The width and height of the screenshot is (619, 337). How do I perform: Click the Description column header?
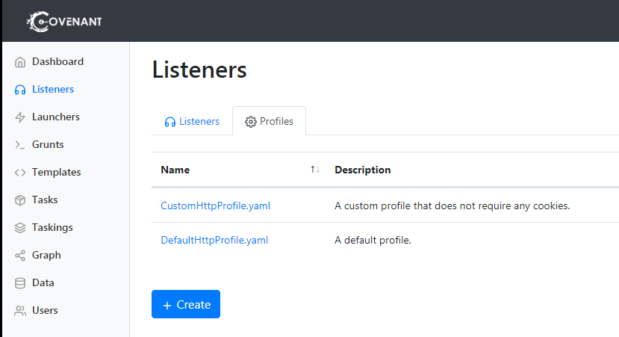tap(363, 170)
